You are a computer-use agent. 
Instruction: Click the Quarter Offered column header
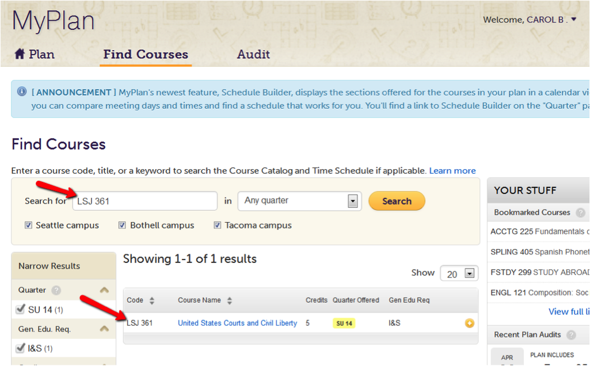click(356, 300)
